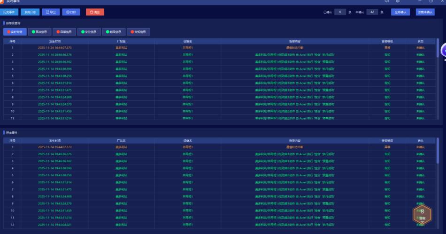The height and width of the screenshot is (234, 446).
Task: Toggle the 告知信息 filter with red dot
Action: point(138,32)
